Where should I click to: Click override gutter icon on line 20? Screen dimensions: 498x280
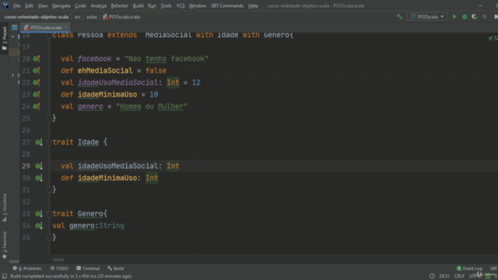click(37, 59)
